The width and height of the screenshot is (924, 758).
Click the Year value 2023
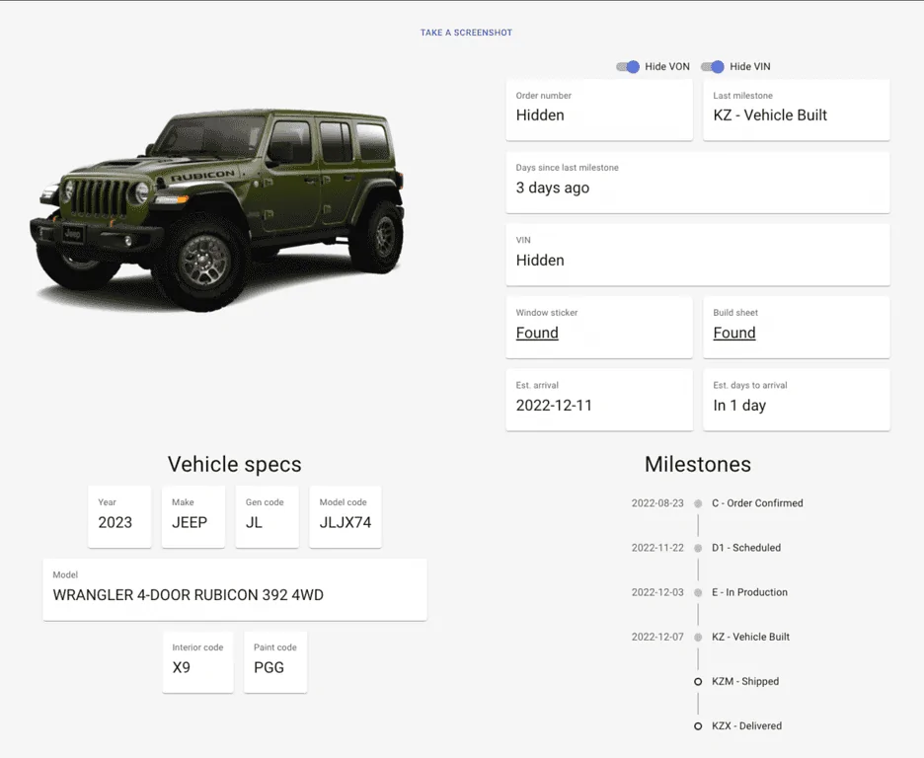pyautogui.click(x=115, y=522)
